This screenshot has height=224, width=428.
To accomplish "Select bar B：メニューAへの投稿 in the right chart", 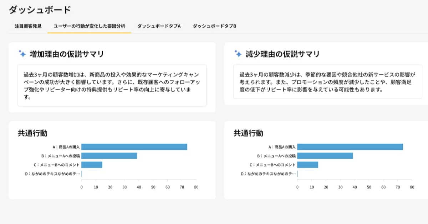I will (325, 156).
